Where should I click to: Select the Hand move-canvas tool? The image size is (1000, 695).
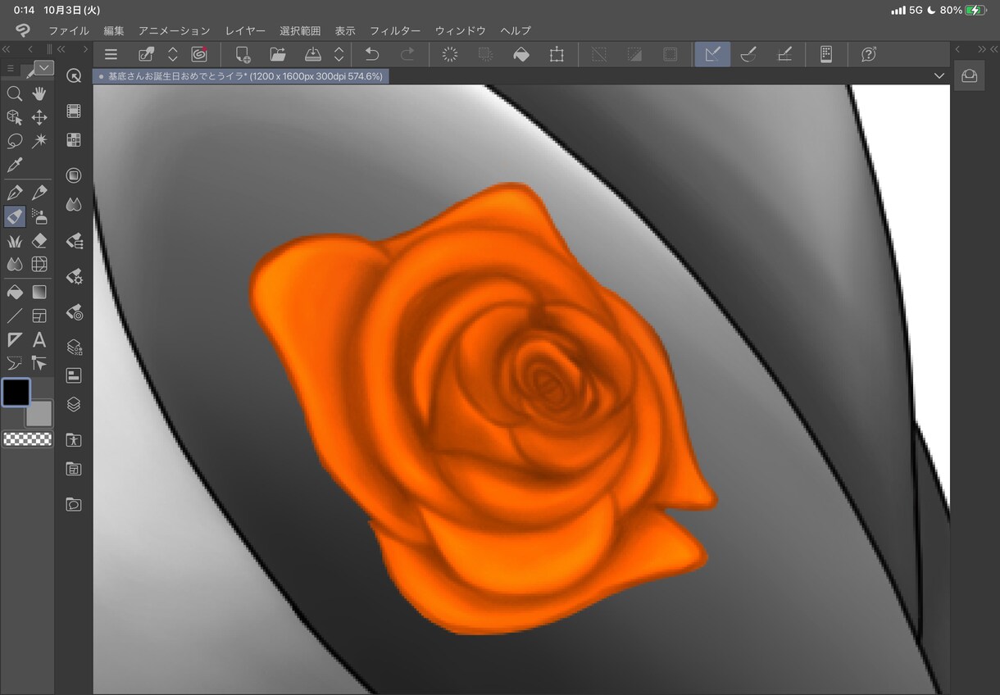coord(39,93)
